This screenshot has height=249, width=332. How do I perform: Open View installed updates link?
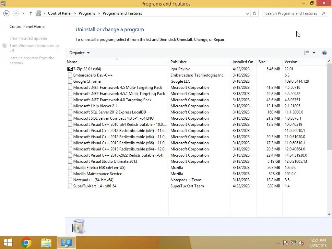click(x=28, y=38)
